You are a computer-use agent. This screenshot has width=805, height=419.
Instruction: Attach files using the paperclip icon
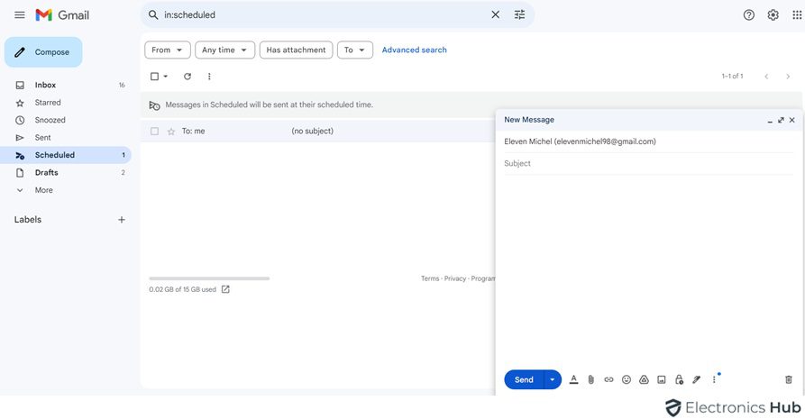click(591, 379)
